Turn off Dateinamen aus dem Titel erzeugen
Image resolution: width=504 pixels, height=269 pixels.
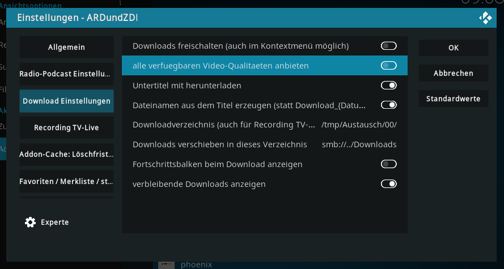tap(388, 105)
